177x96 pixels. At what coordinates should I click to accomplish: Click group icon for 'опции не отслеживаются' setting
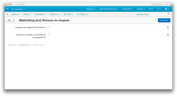coord(168,35)
